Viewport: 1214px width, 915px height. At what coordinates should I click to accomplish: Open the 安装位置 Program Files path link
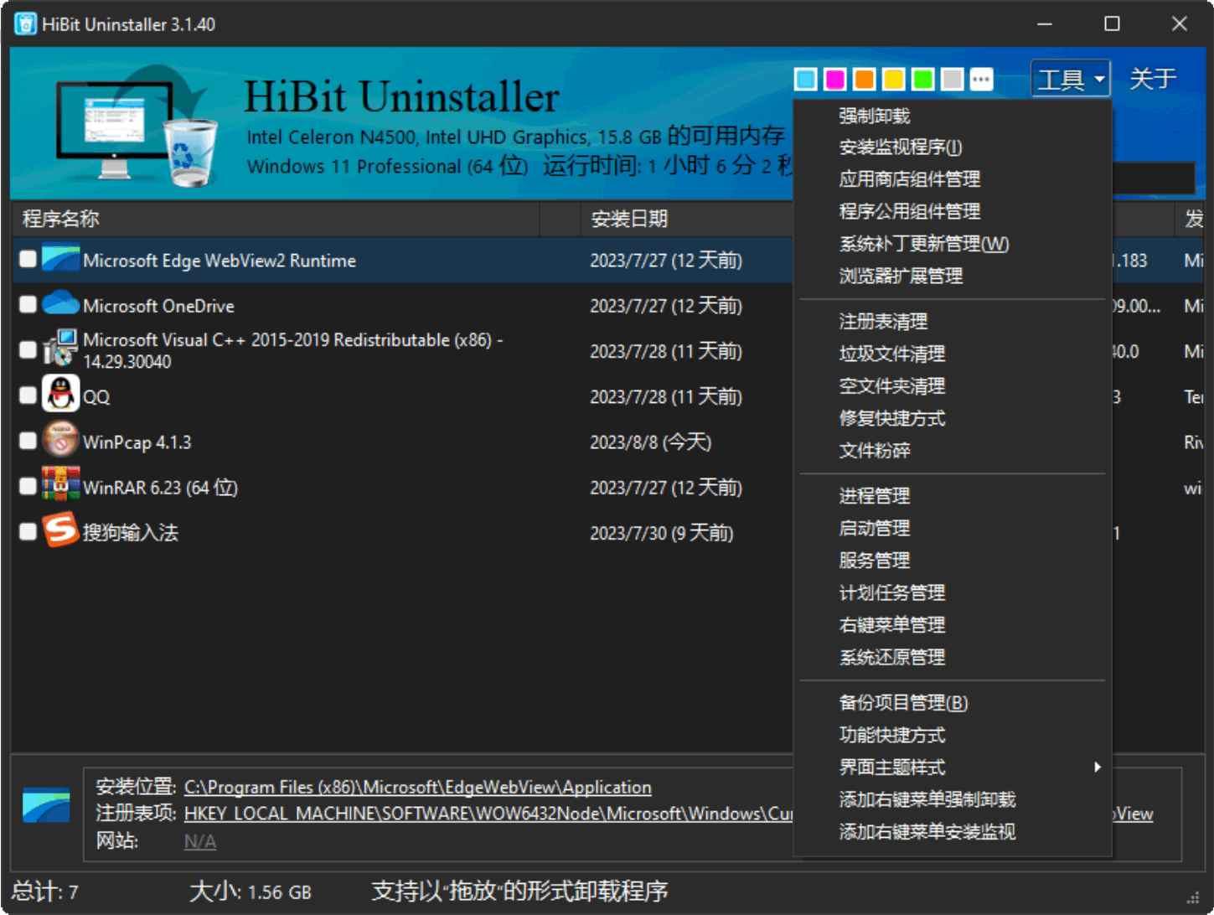coord(417,787)
